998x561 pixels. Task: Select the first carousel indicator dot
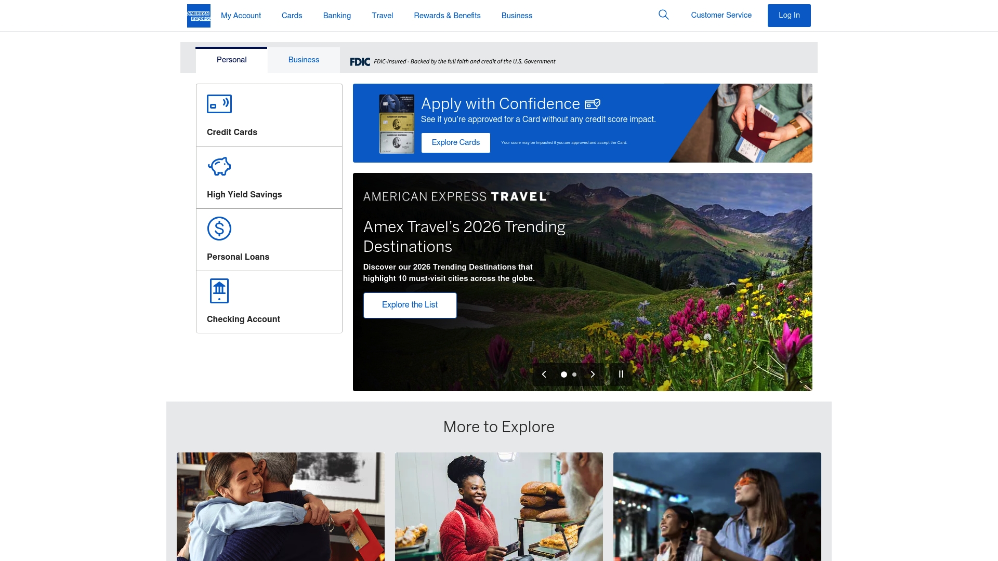[x=564, y=374]
